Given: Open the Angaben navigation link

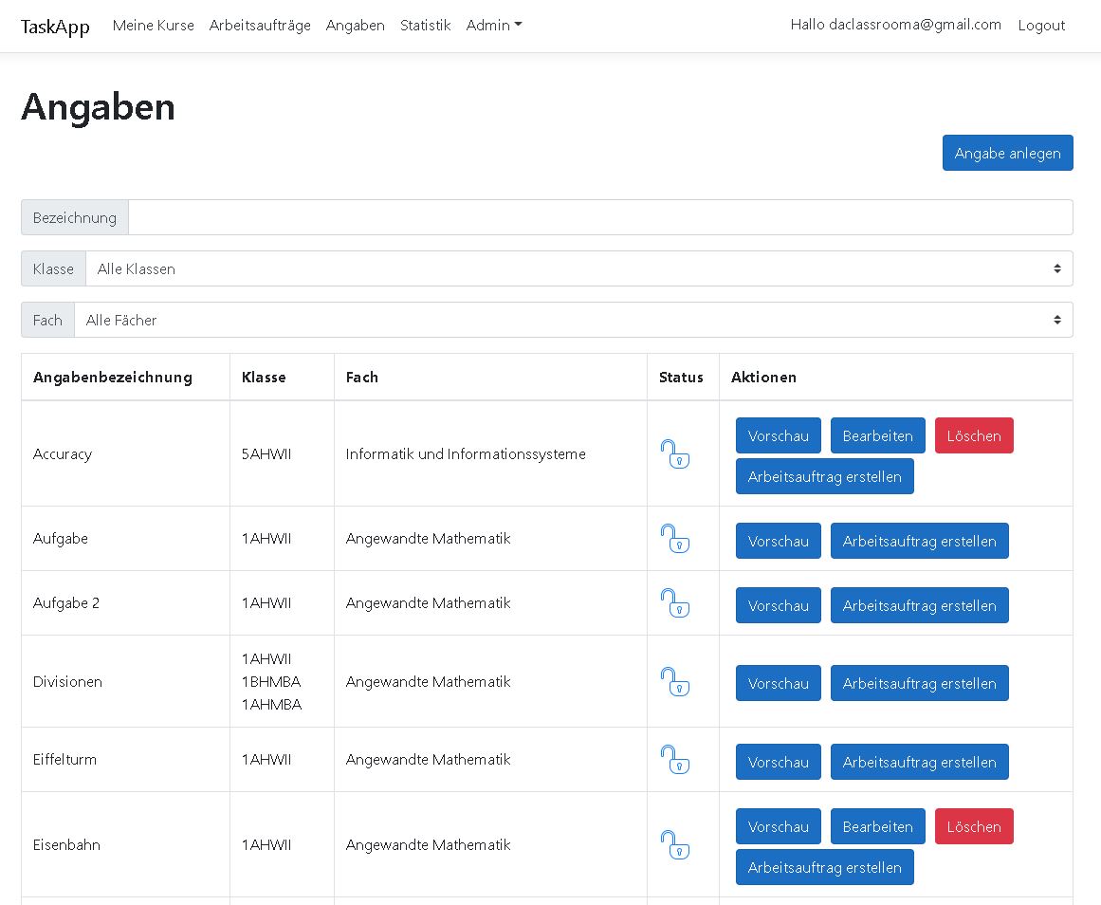Looking at the screenshot, I should point(356,26).
